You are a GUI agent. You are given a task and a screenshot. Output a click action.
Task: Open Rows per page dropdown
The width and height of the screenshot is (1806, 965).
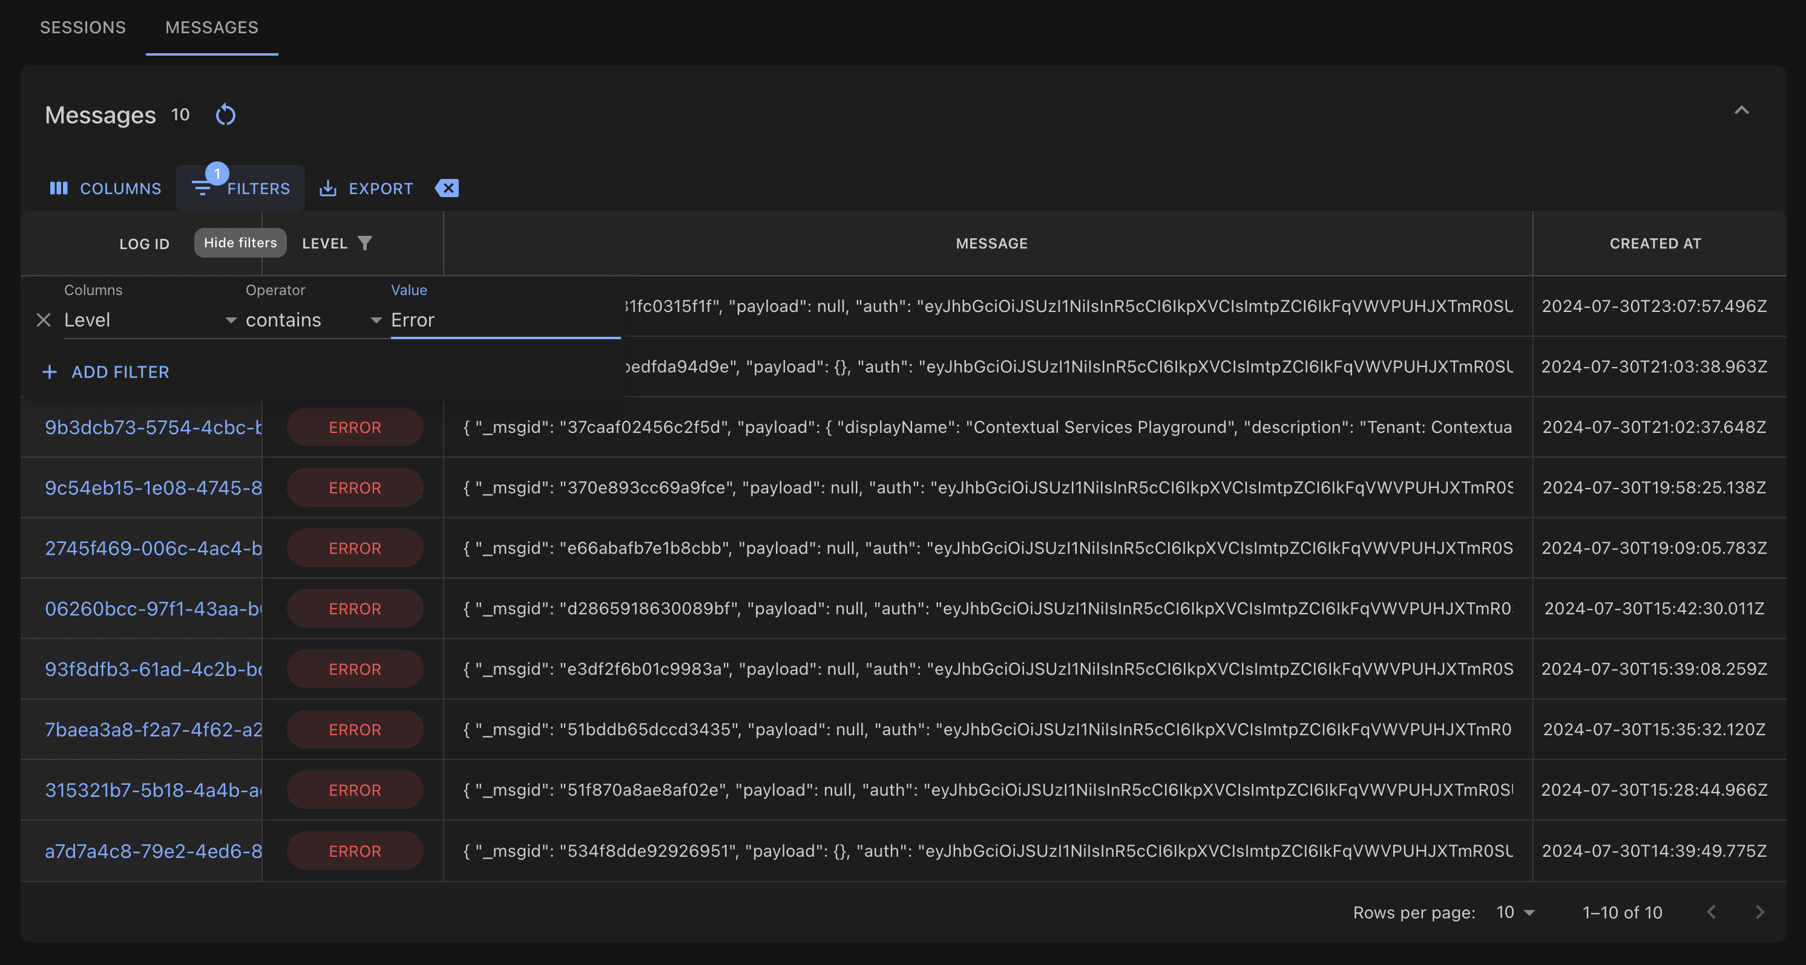click(1515, 912)
